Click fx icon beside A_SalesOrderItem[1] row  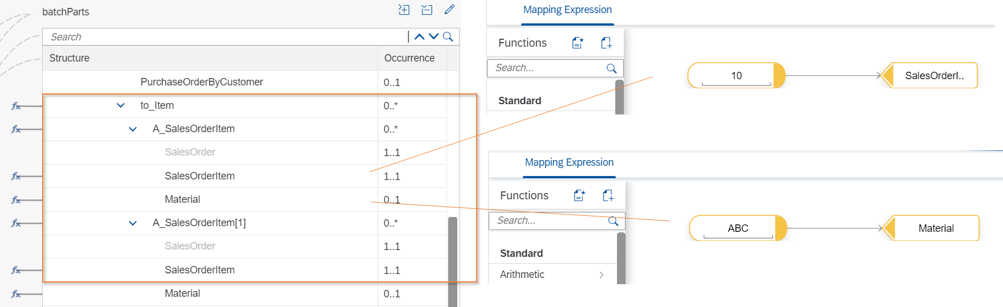tap(16, 223)
